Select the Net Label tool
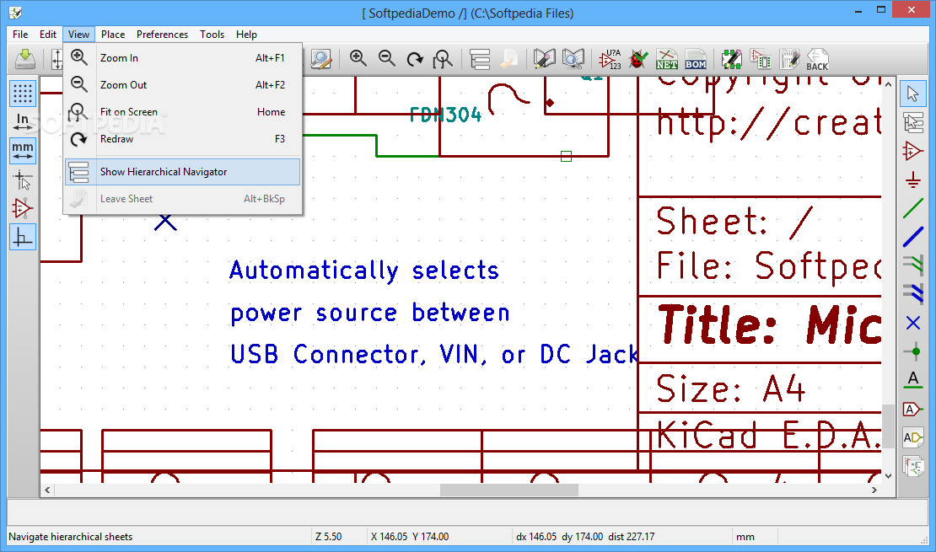The width and height of the screenshot is (936, 552). tap(912, 380)
